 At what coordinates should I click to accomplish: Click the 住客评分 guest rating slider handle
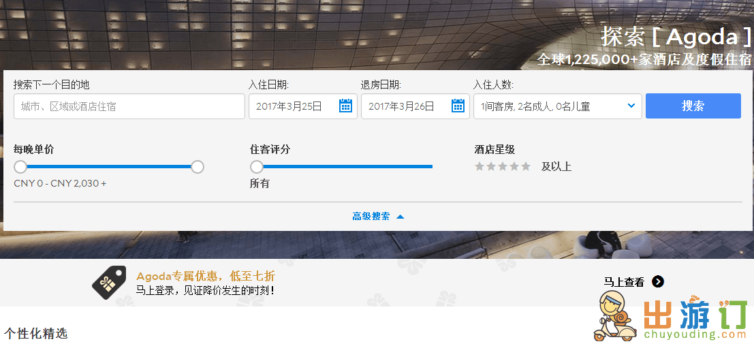[257, 167]
